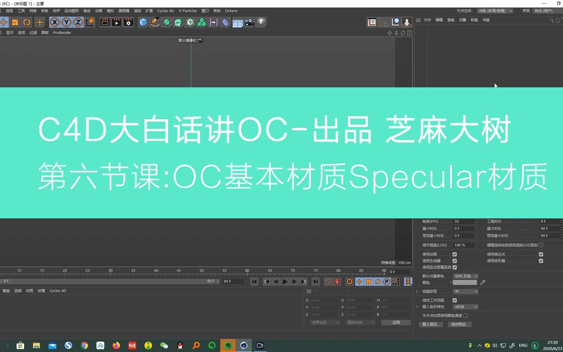This screenshot has height=352, width=563.
Task: Click the 应用 apply button
Action: pos(396,322)
